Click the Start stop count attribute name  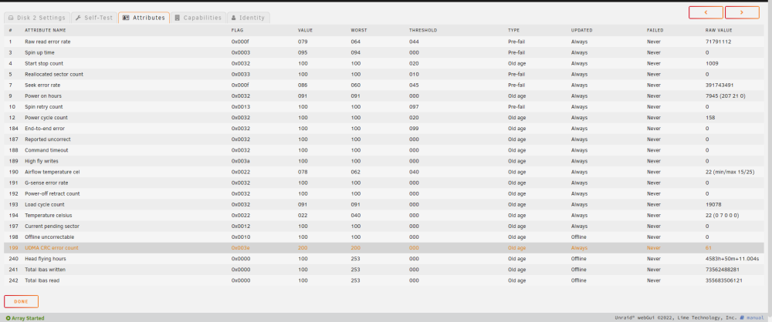point(44,63)
